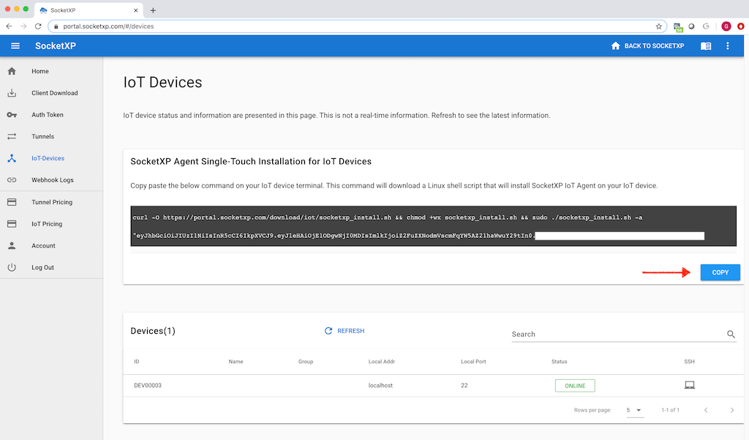This screenshot has width=749, height=440.
Task: Click the Refresh icon above the devices table
Action: coord(328,330)
